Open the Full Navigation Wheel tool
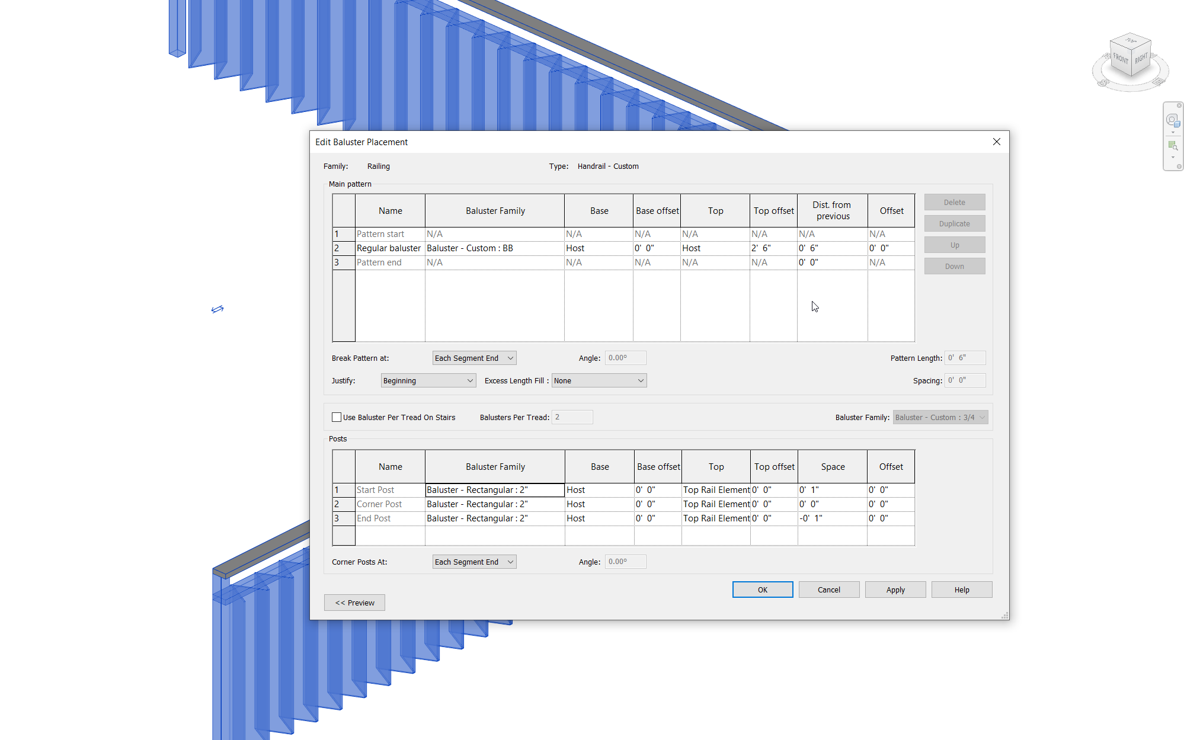 point(1172,120)
